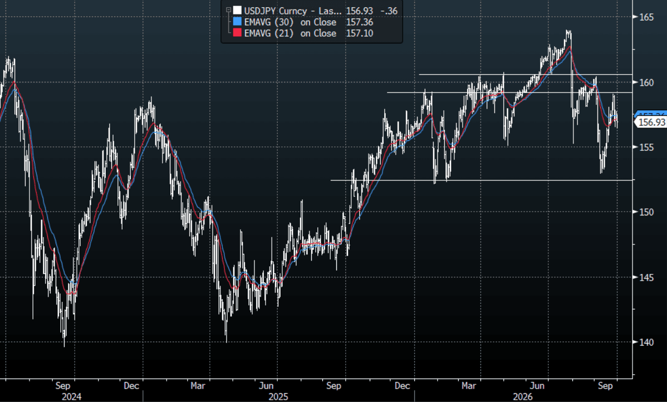Click the white USDJPY Curncy color swatch

[x=237, y=11]
